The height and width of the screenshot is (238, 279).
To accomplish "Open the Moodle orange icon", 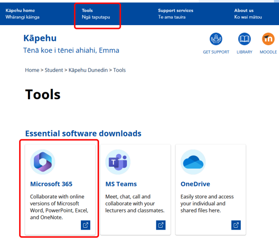I will point(268,39).
